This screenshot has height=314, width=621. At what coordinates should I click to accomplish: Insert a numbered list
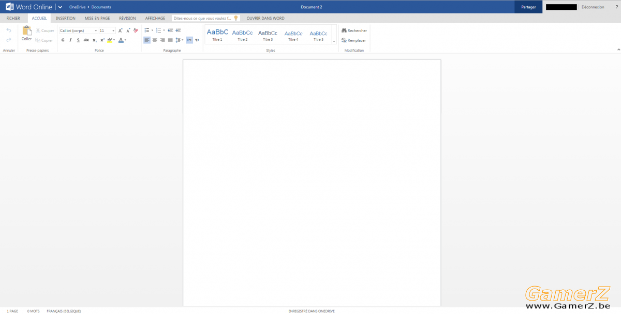click(x=159, y=30)
